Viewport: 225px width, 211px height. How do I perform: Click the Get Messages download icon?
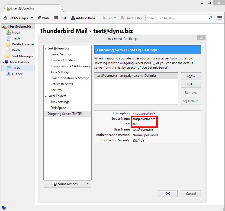(5, 18)
